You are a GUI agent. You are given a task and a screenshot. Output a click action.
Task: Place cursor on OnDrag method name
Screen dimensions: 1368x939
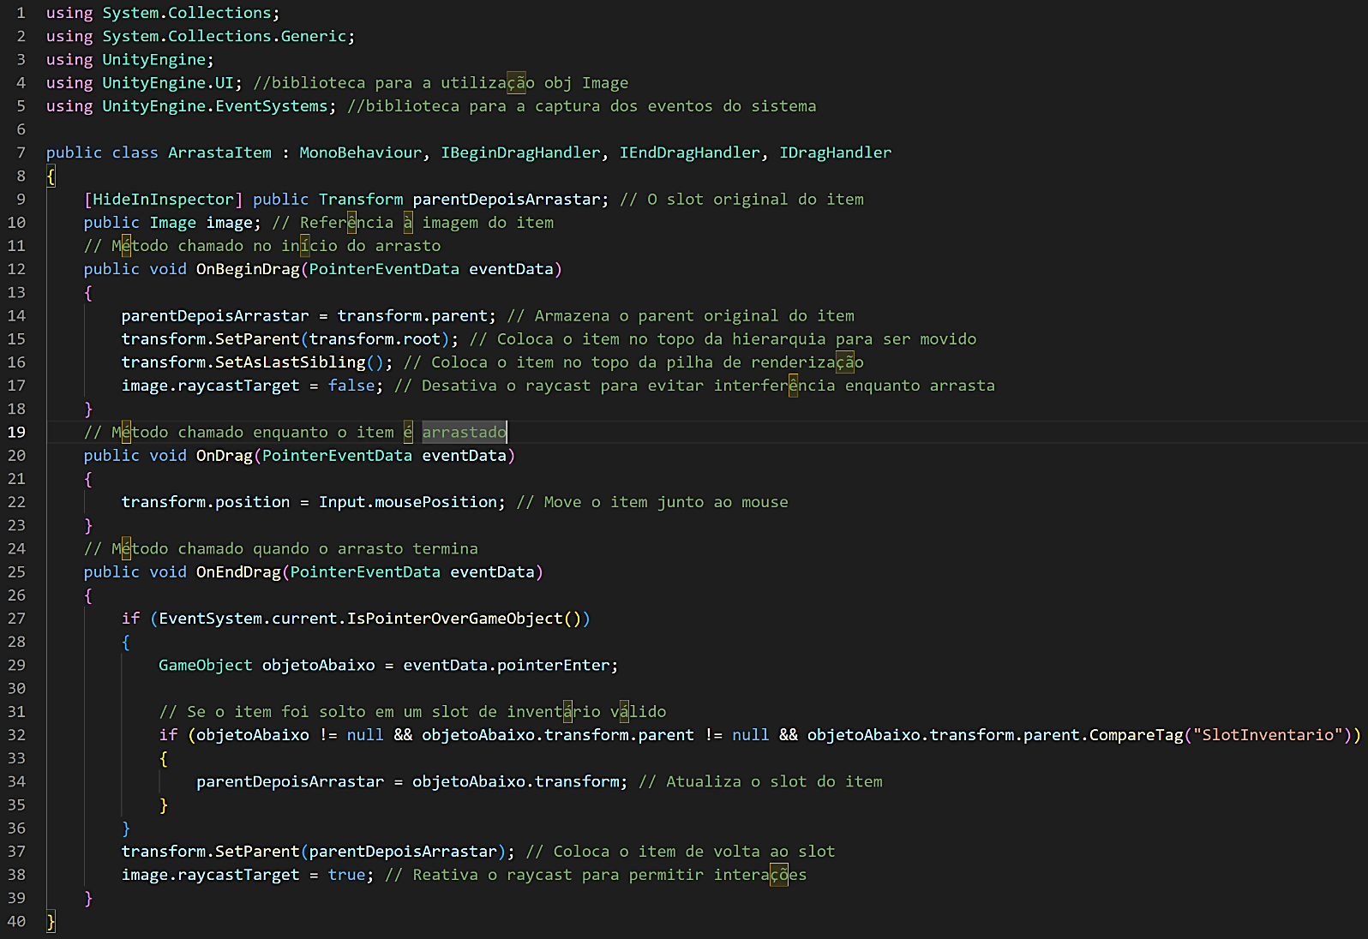(x=224, y=456)
